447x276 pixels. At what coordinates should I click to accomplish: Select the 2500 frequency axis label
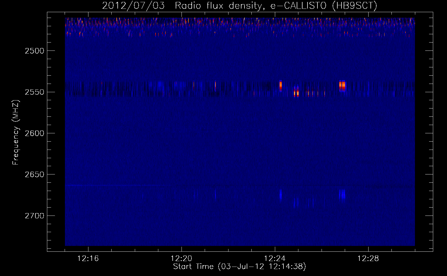pos(35,51)
